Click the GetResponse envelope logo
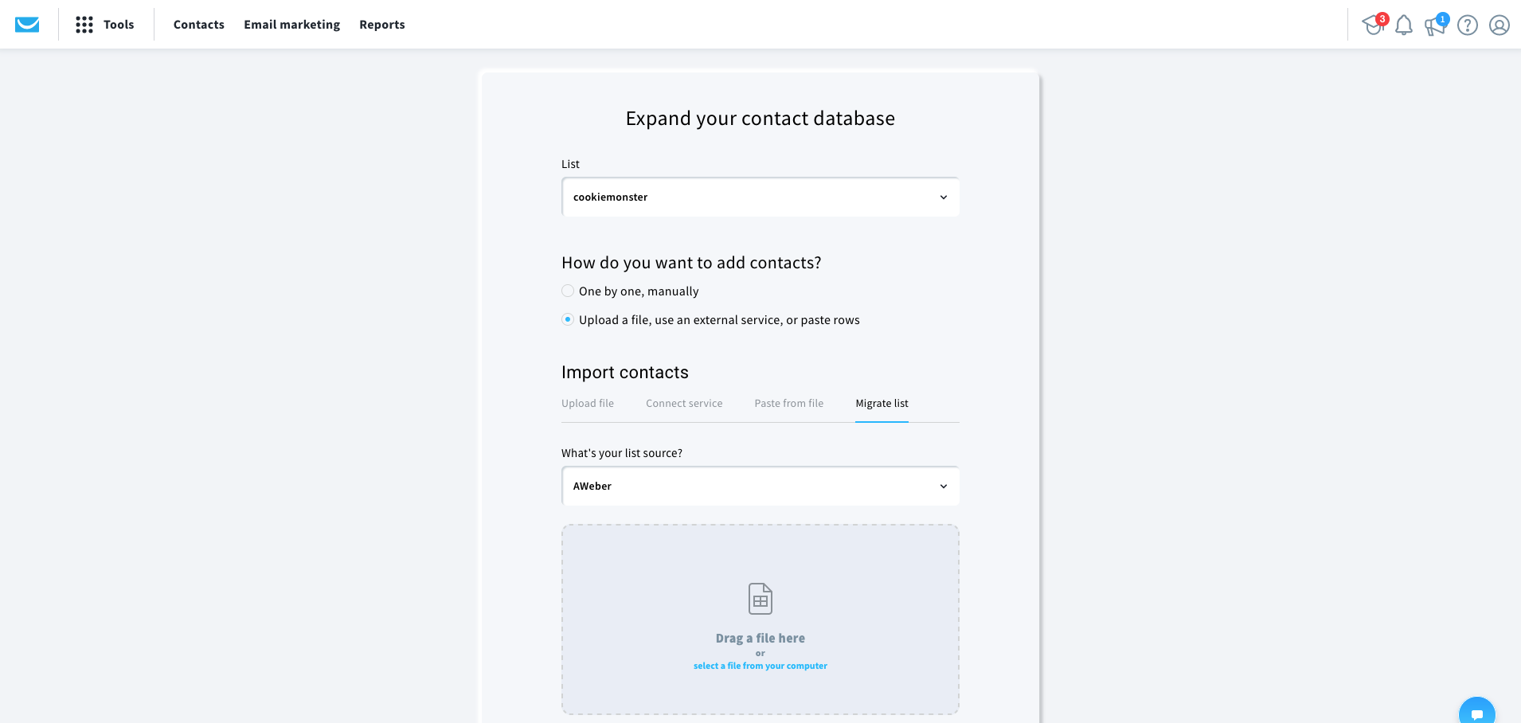 (27, 25)
